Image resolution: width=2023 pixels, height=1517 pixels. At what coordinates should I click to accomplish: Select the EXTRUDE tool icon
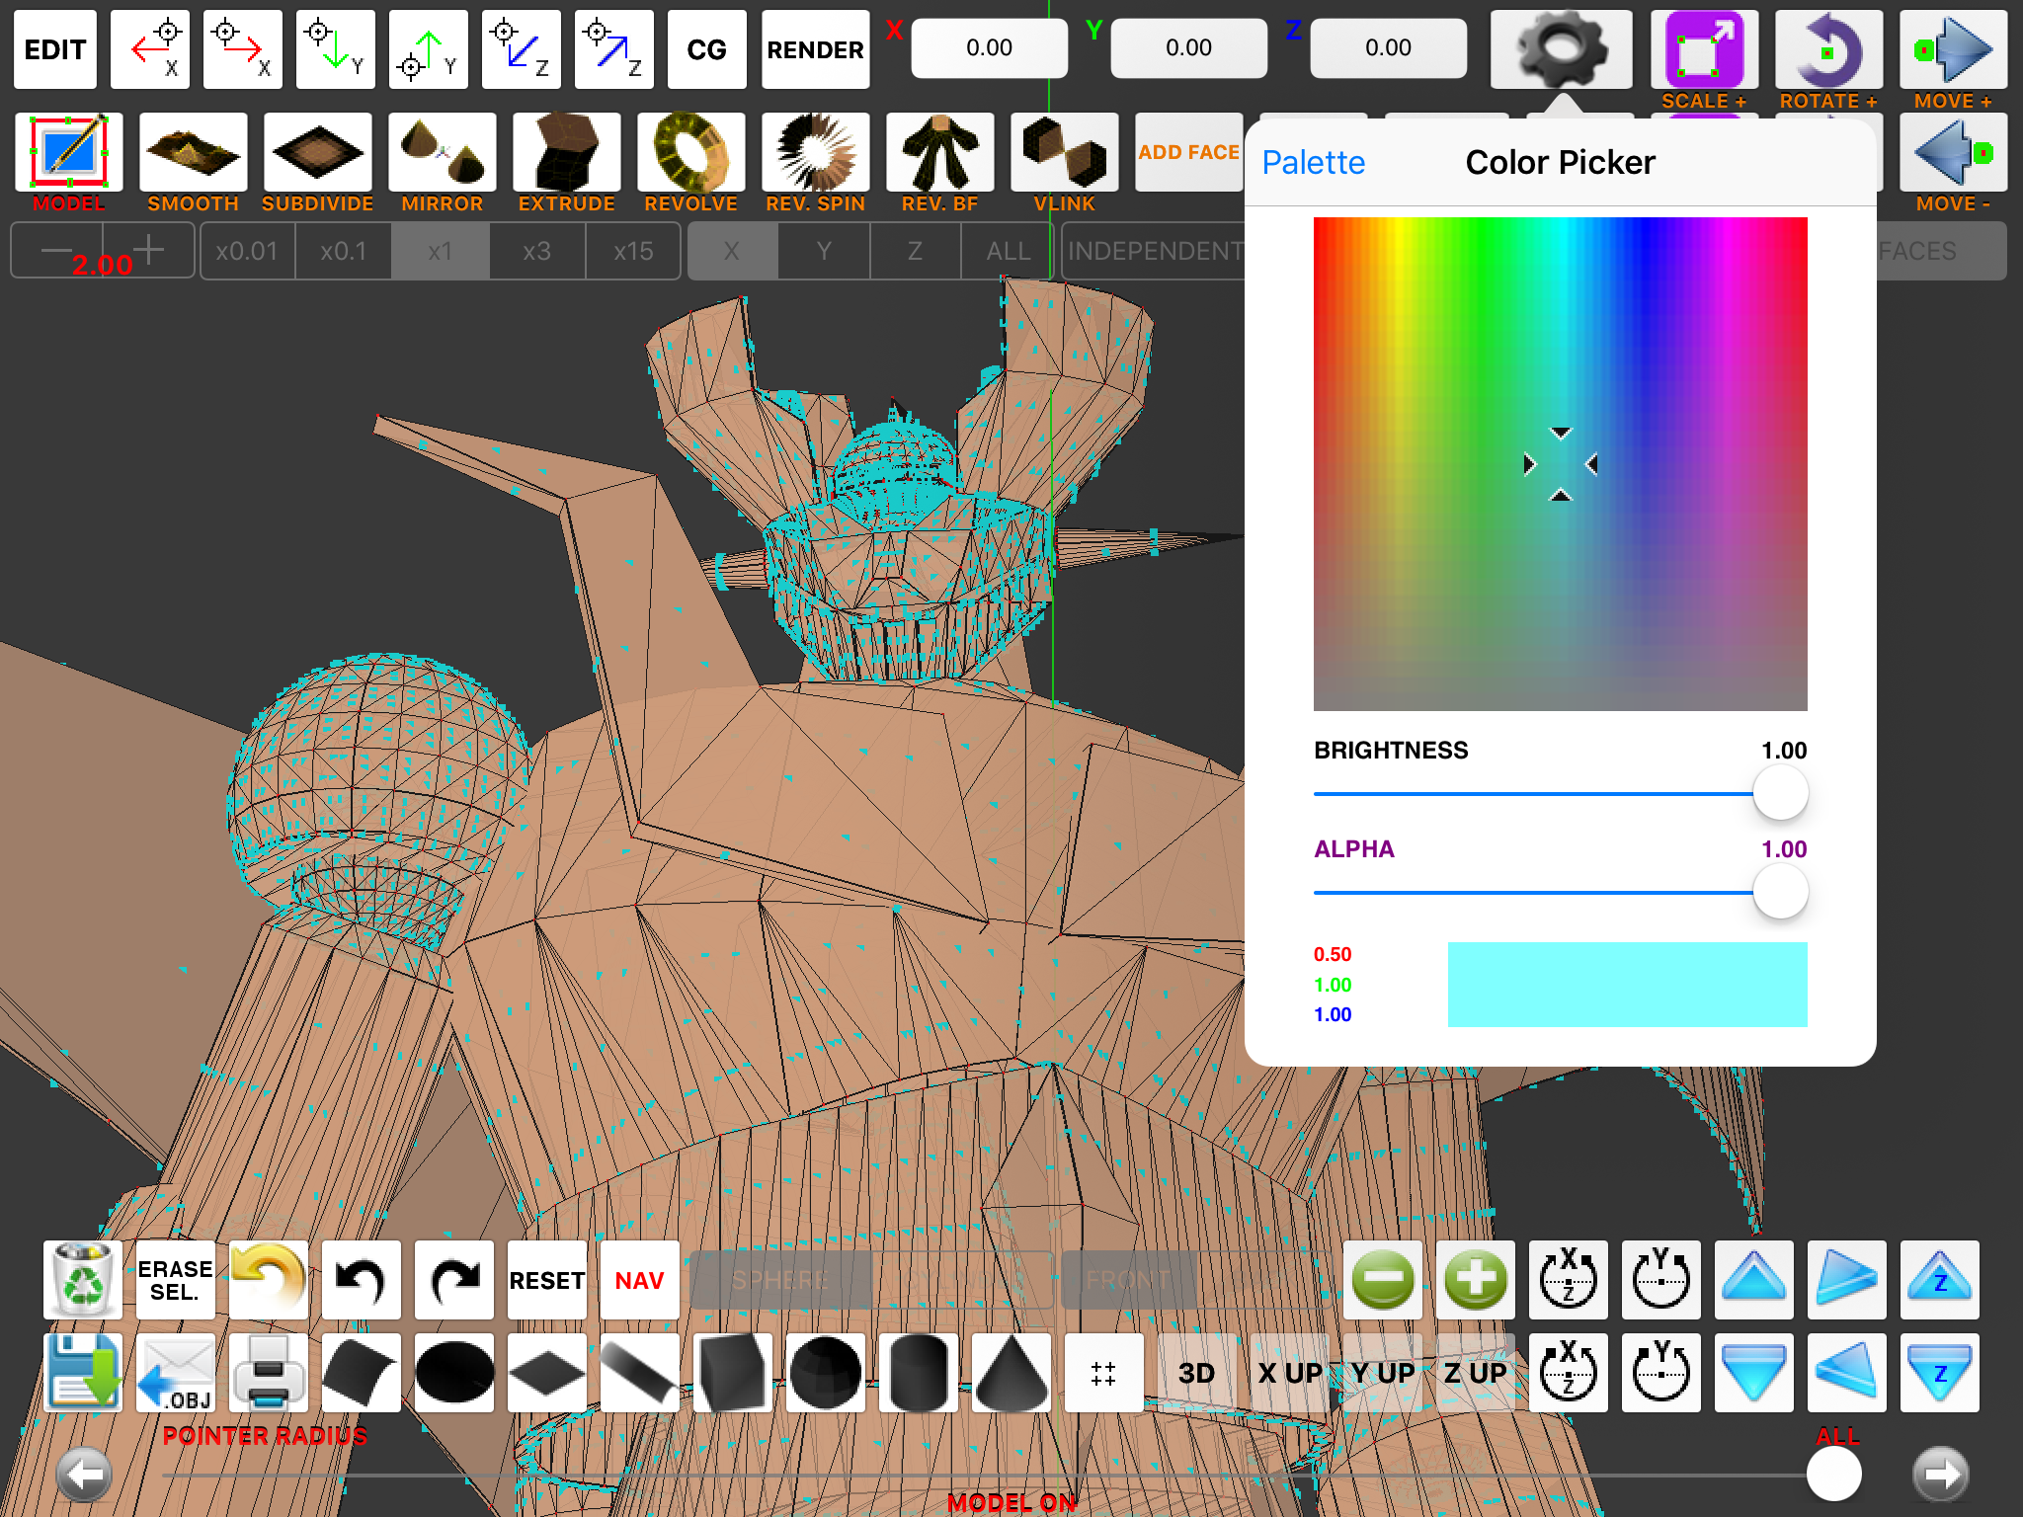(x=567, y=152)
